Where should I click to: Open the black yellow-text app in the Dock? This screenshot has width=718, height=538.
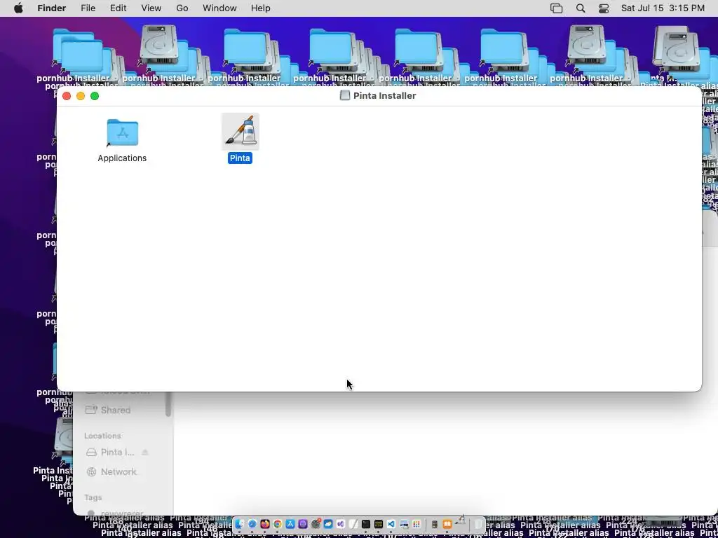click(378, 524)
